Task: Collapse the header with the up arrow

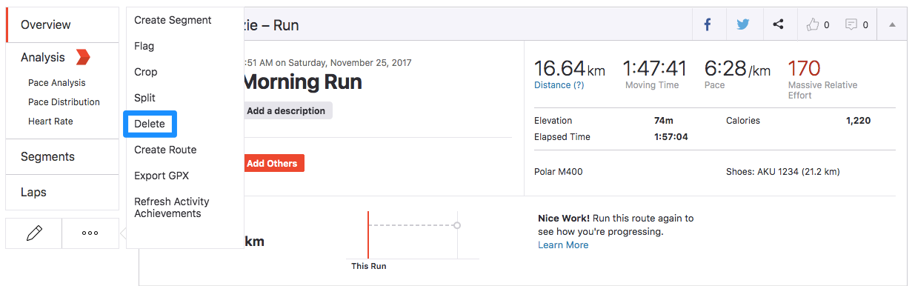Action: pyautogui.click(x=892, y=24)
